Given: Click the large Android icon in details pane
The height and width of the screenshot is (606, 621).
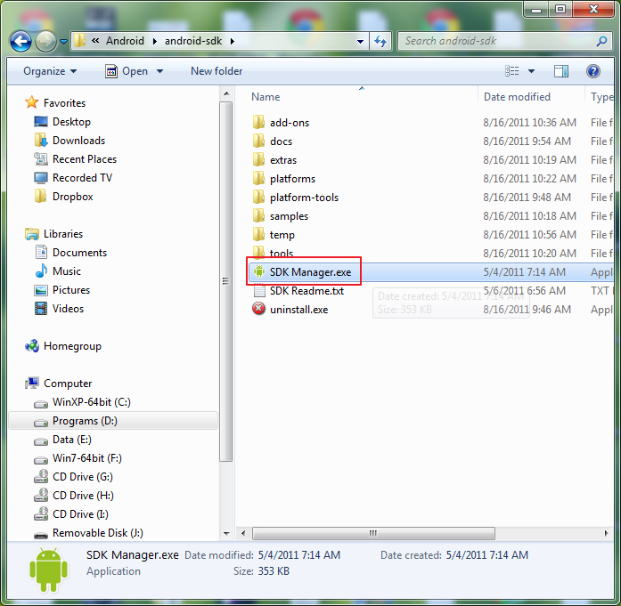Looking at the screenshot, I should [49, 570].
